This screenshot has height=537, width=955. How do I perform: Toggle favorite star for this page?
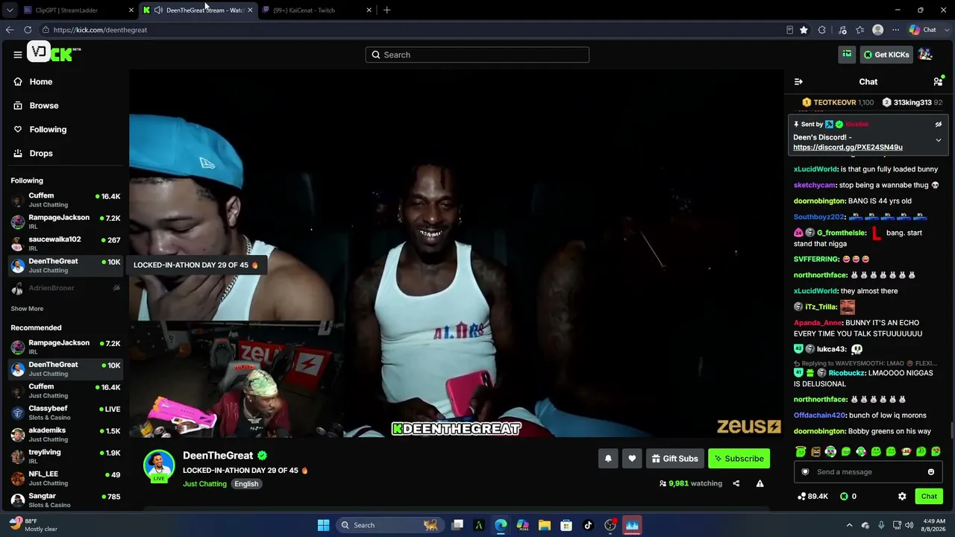click(x=804, y=30)
